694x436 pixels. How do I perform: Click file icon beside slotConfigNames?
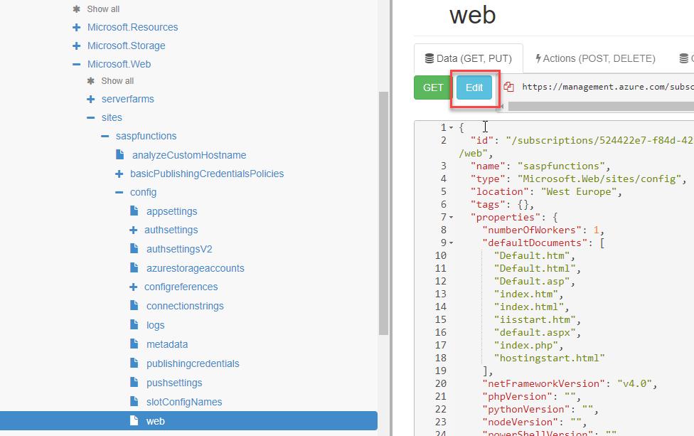[134, 401]
